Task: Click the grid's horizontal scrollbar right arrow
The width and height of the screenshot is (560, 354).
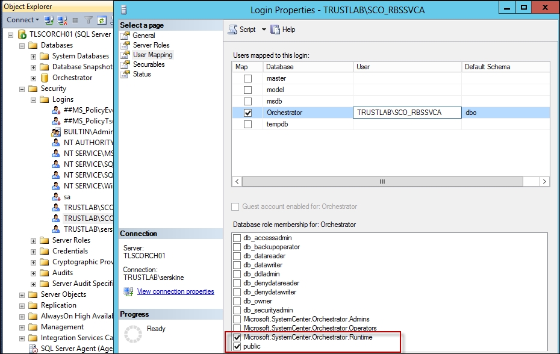Action: point(544,181)
